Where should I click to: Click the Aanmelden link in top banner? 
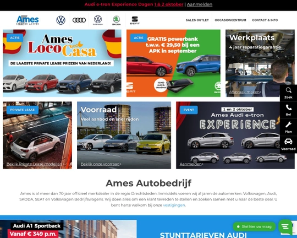[x=200, y=4]
